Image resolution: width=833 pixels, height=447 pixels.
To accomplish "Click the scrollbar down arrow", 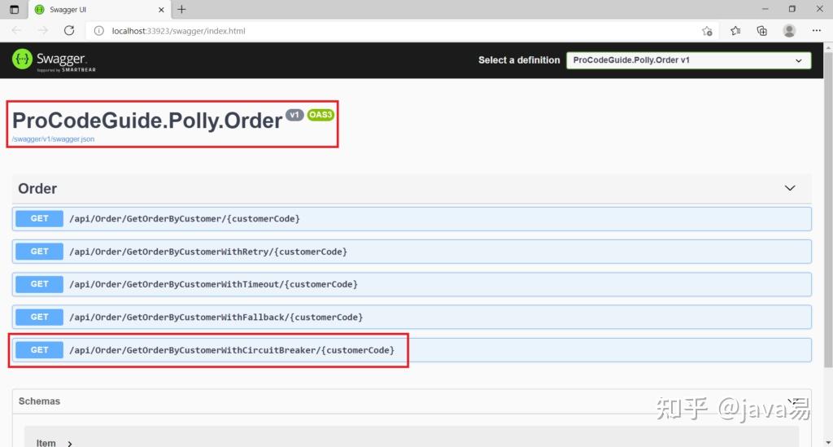I will [828, 442].
